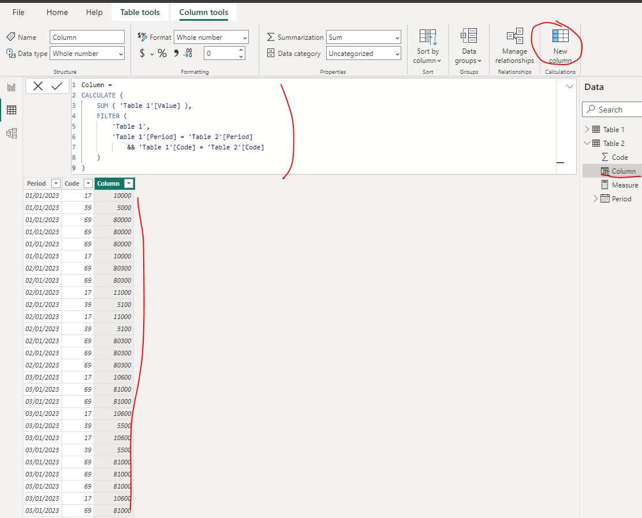Click the Table 1 table icon
The image size is (642, 518).
point(596,129)
